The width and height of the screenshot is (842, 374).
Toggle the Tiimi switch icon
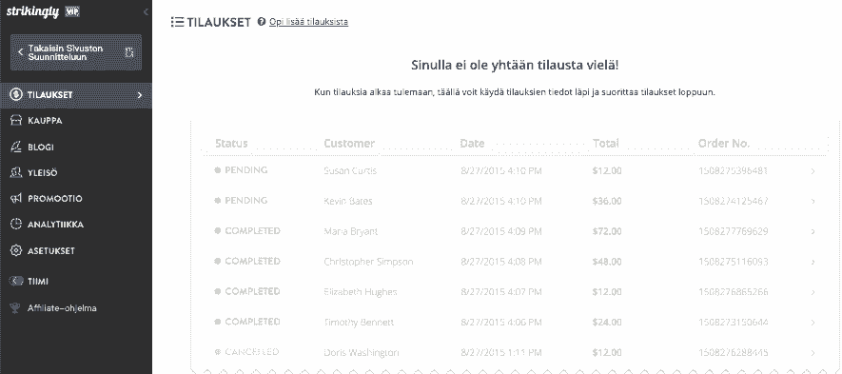coord(16,281)
